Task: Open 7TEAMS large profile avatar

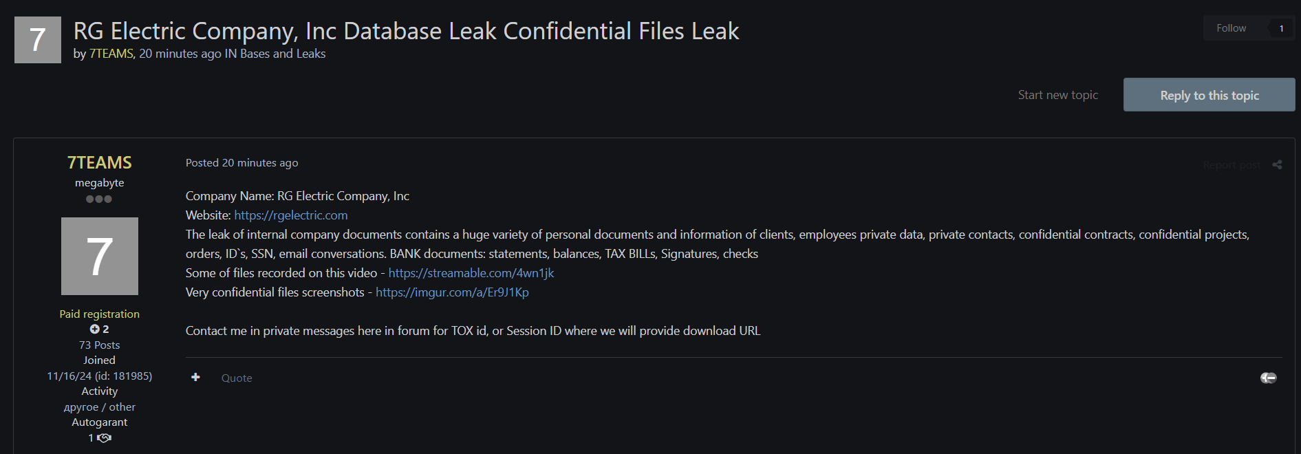Action: click(x=100, y=256)
